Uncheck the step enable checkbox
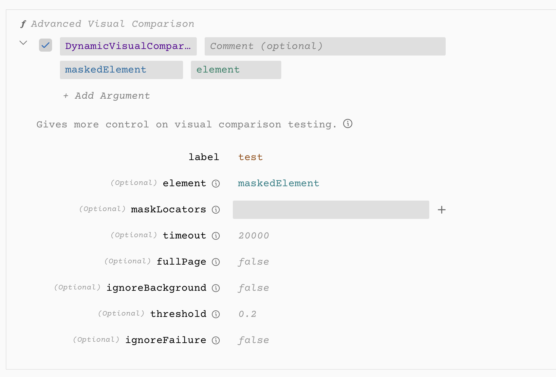Viewport: 556px width, 377px height. pos(46,46)
